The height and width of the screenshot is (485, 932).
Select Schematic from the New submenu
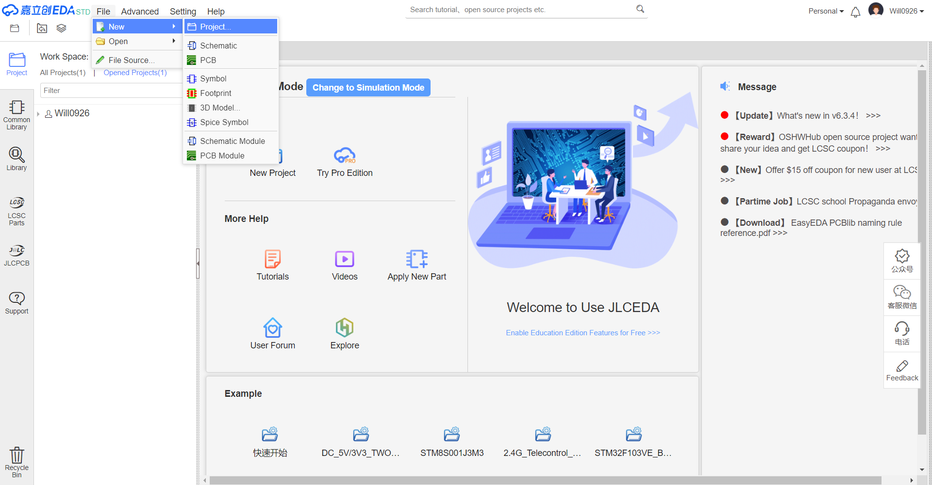click(x=218, y=46)
